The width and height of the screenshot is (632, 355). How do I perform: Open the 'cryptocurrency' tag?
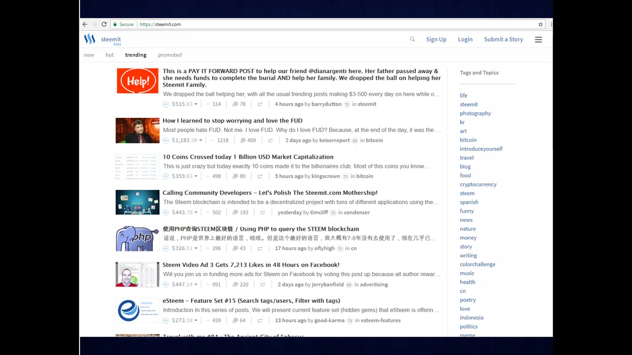478,184
